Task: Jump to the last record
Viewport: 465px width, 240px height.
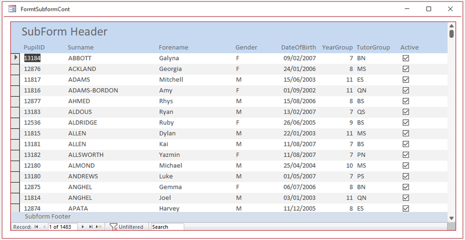Action: coord(91,227)
